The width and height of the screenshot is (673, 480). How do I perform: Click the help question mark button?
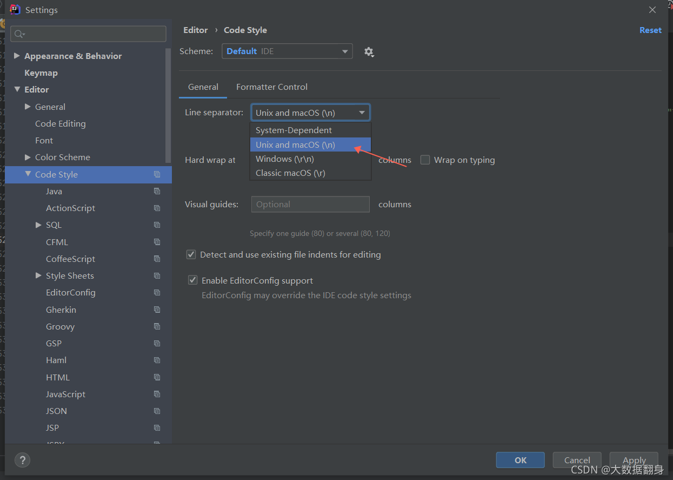coord(22,460)
